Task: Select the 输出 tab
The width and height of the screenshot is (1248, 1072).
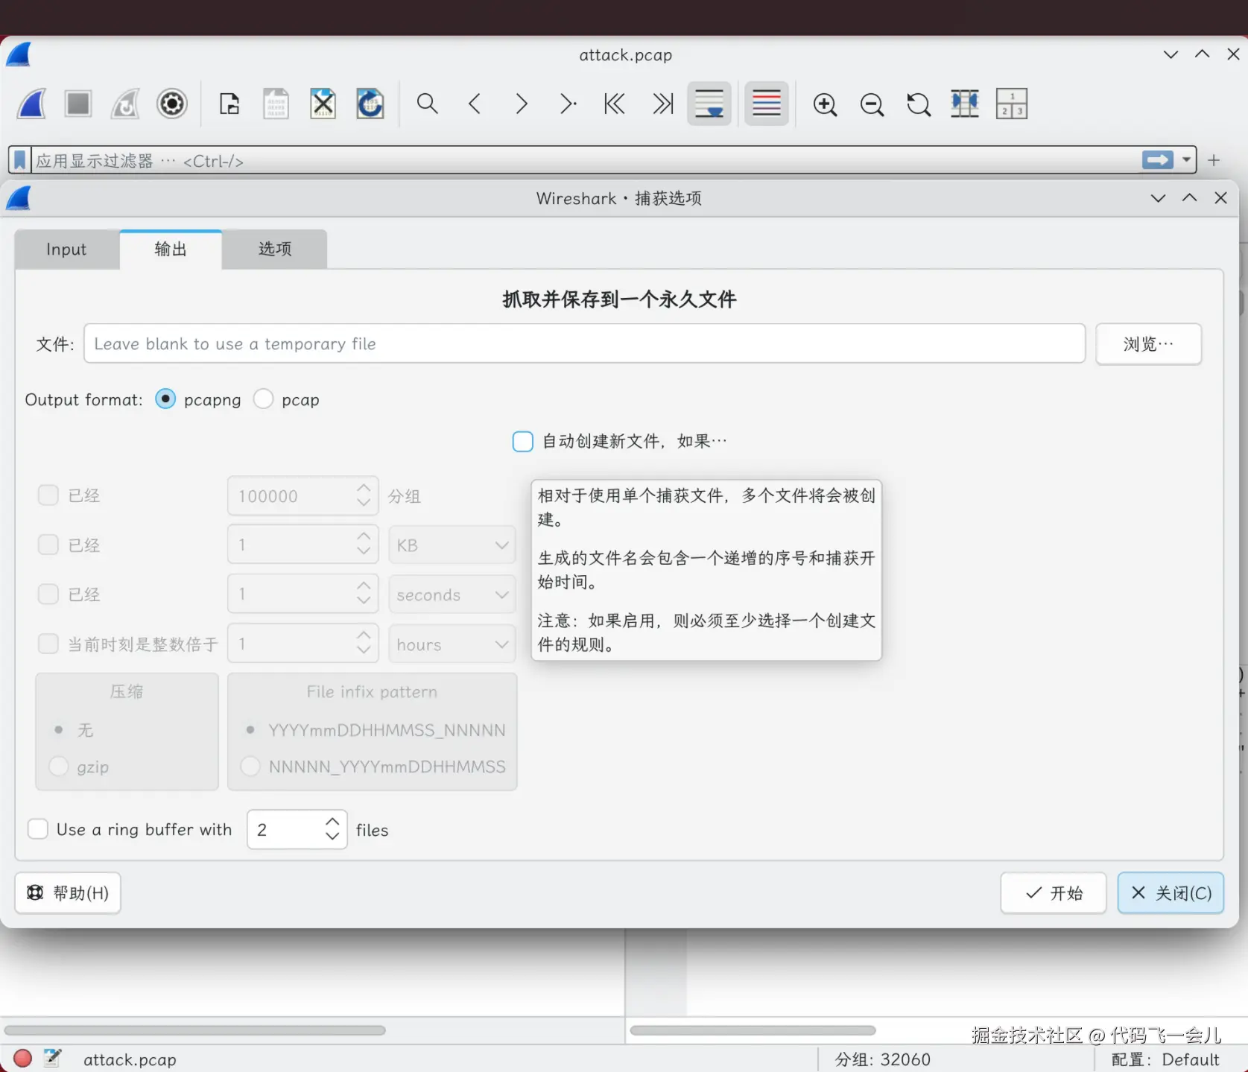Action: point(171,250)
